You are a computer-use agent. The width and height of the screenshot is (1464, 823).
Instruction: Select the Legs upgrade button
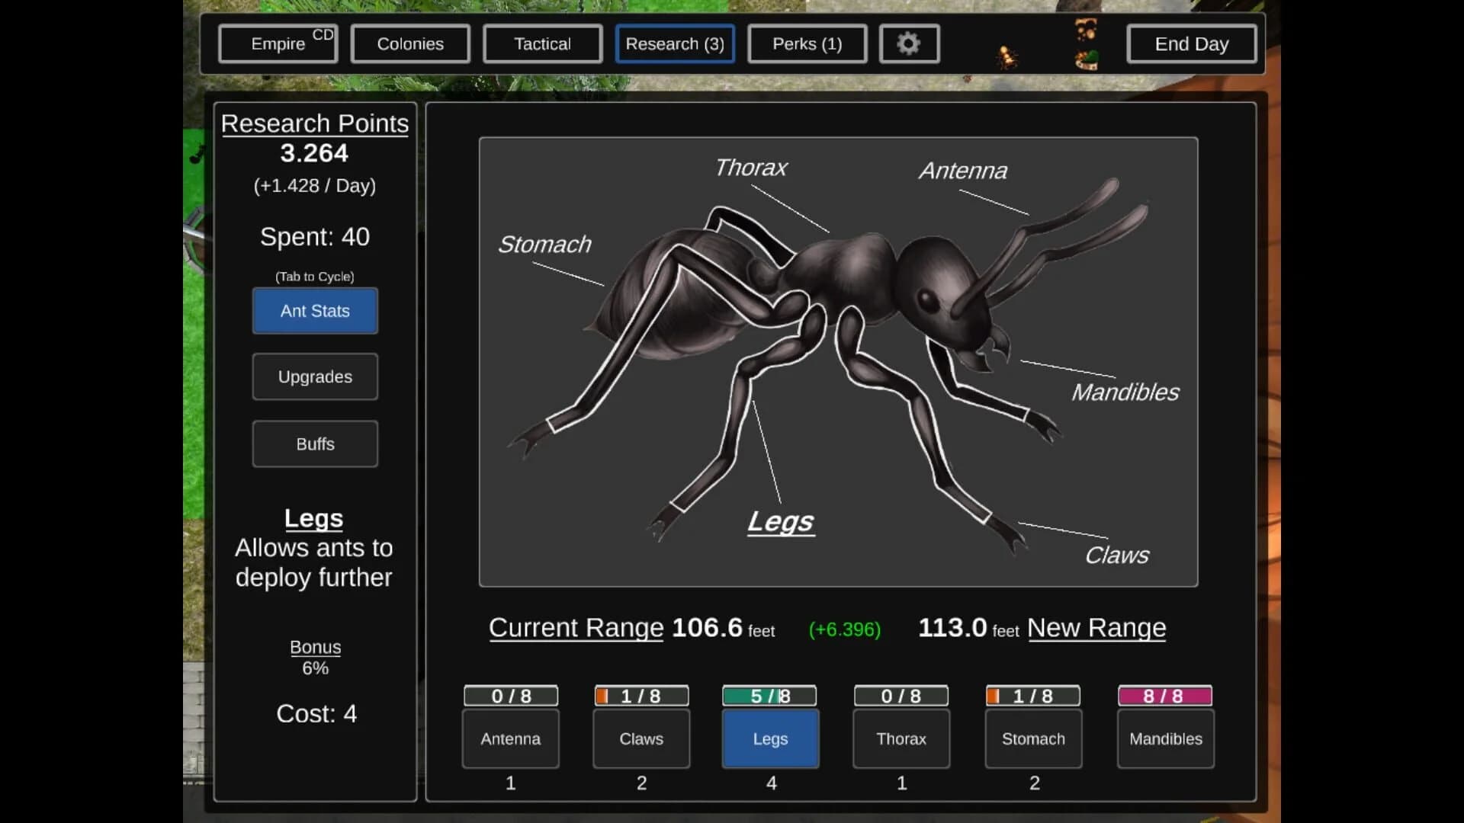point(770,738)
